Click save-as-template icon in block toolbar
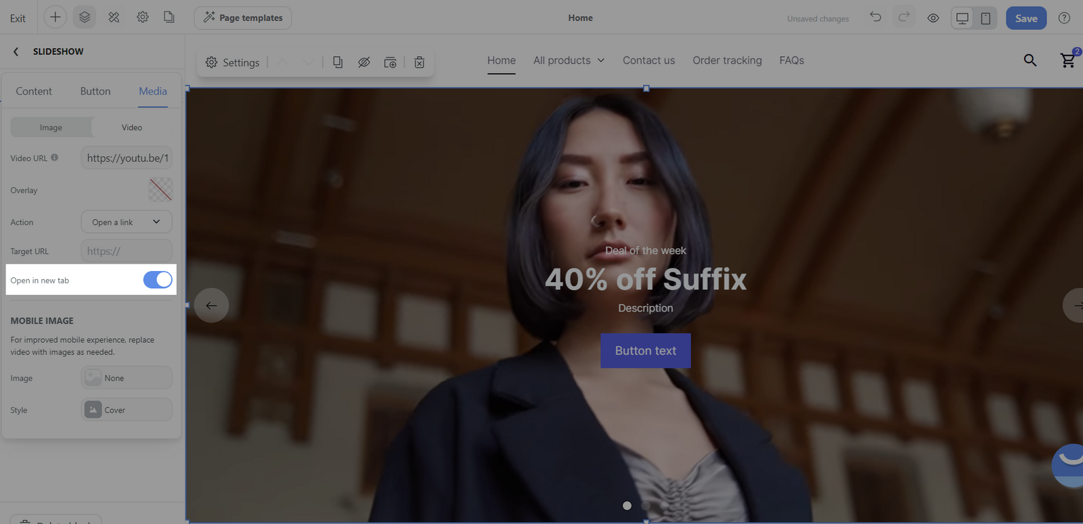Image resolution: width=1083 pixels, height=524 pixels. click(x=391, y=62)
